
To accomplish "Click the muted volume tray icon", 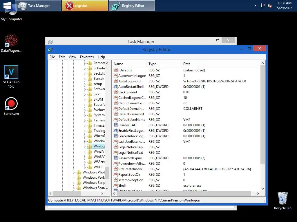I will pyautogui.click(x=270, y=6).
